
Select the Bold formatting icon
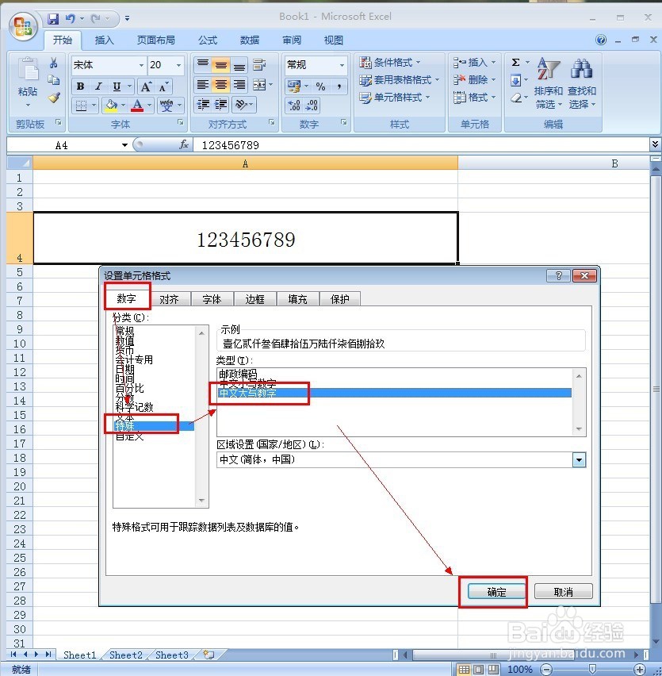[x=80, y=85]
